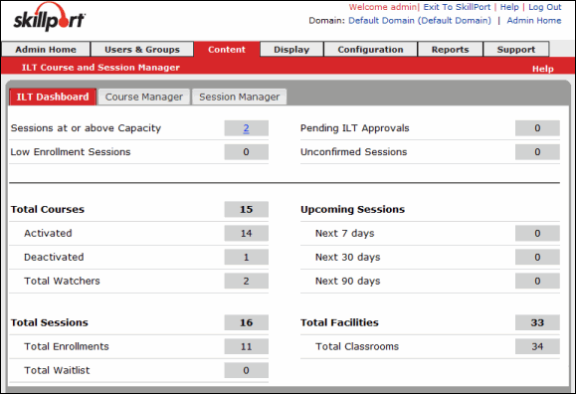Click the Total Waitlist label
This screenshot has width=576, height=394.
[57, 370]
